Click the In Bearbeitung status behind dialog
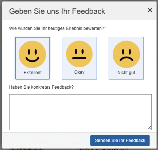158x150 pixels. pos(26,149)
